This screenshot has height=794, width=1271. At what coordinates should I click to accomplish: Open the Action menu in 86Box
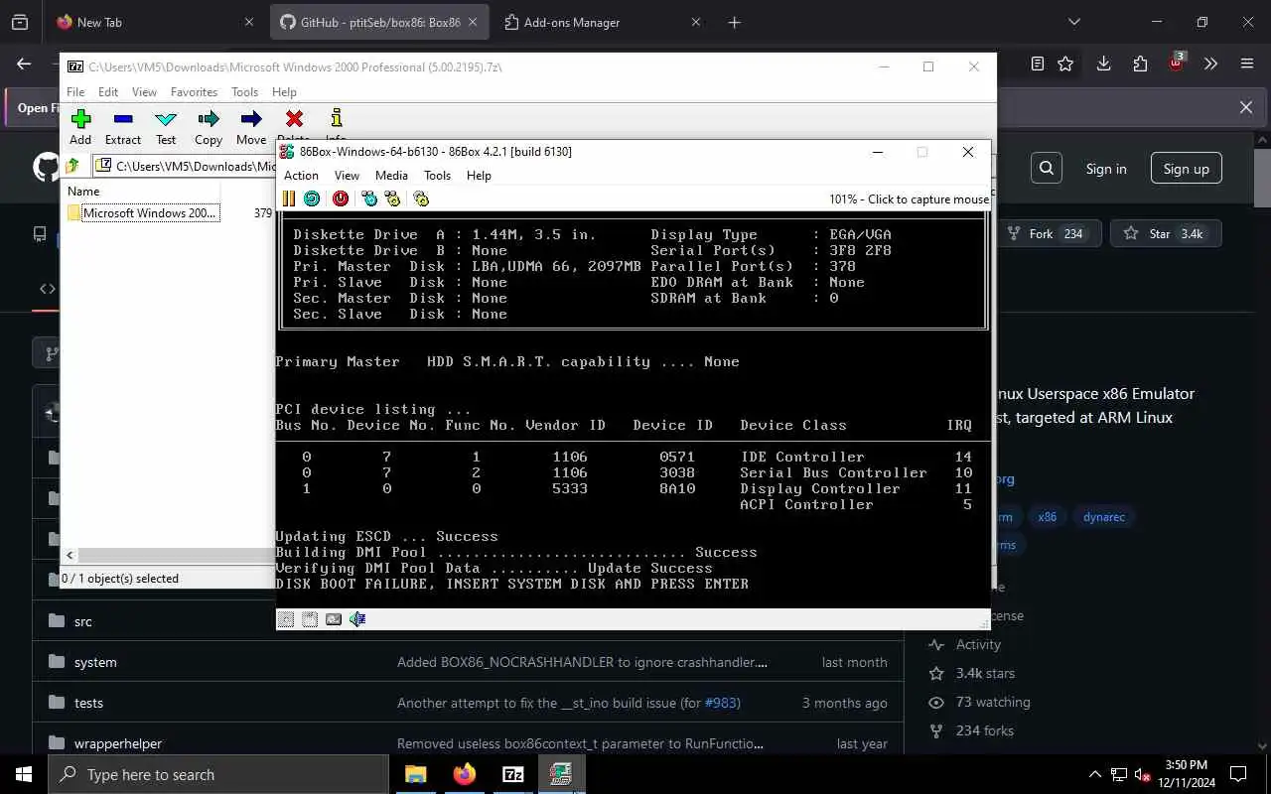click(x=302, y=176)
